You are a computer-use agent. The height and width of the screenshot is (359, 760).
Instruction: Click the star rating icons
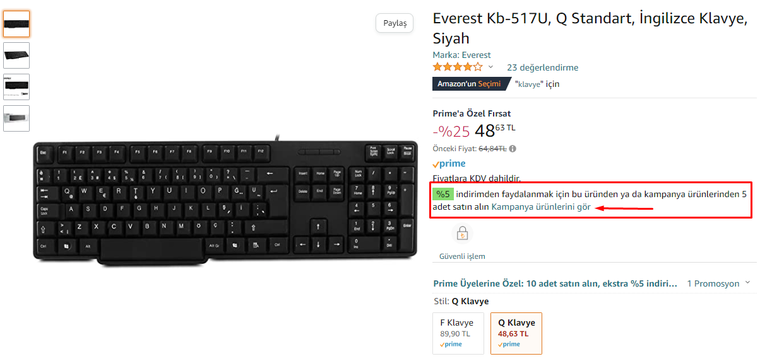(457, 67)
